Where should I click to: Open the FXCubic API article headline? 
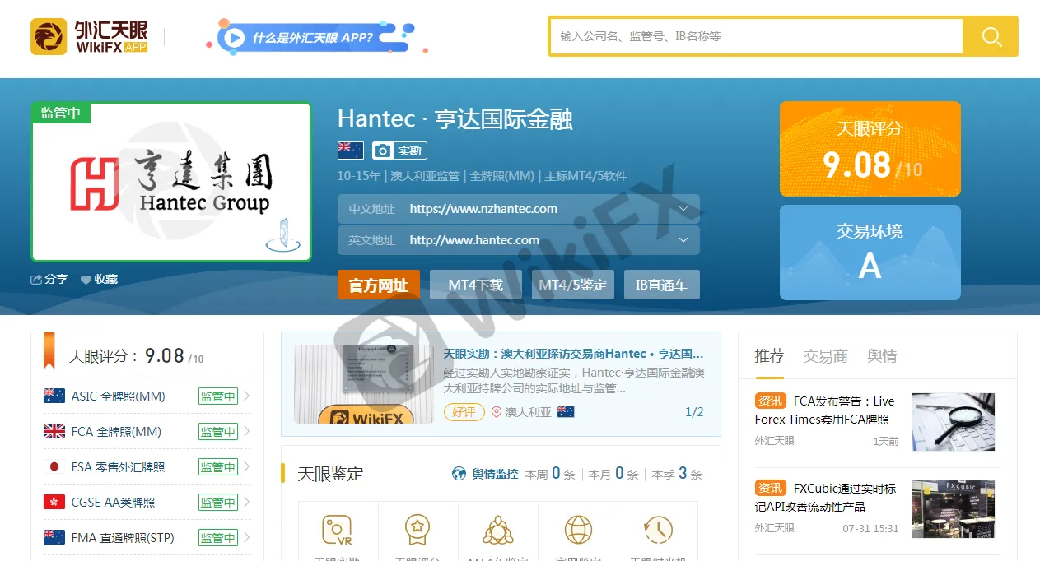point(825,497)
